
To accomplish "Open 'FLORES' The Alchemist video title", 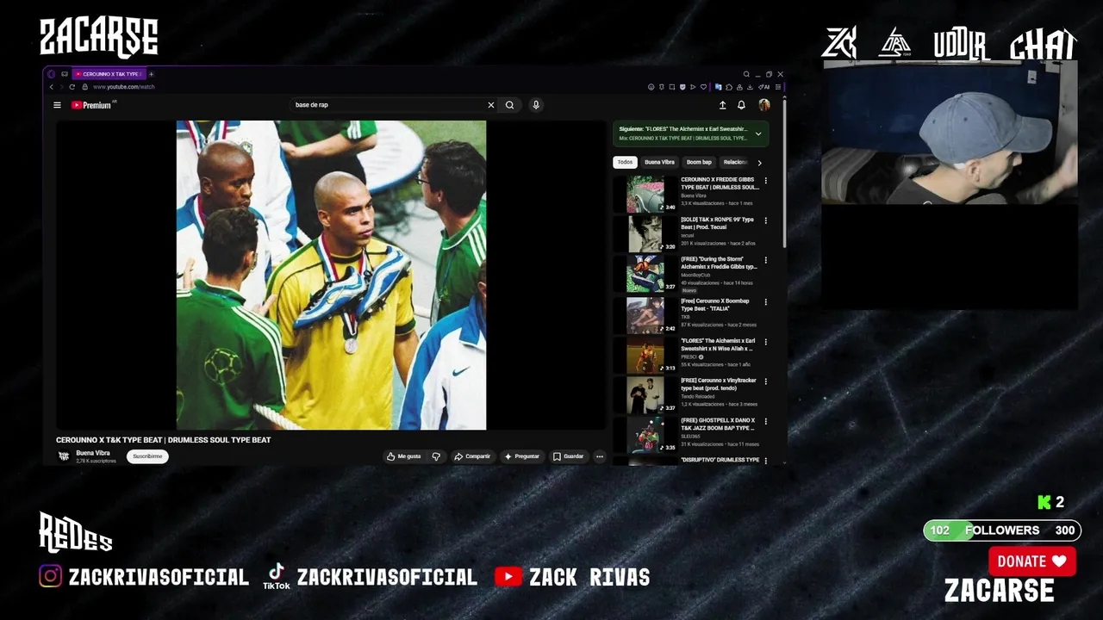I will 718,344.
